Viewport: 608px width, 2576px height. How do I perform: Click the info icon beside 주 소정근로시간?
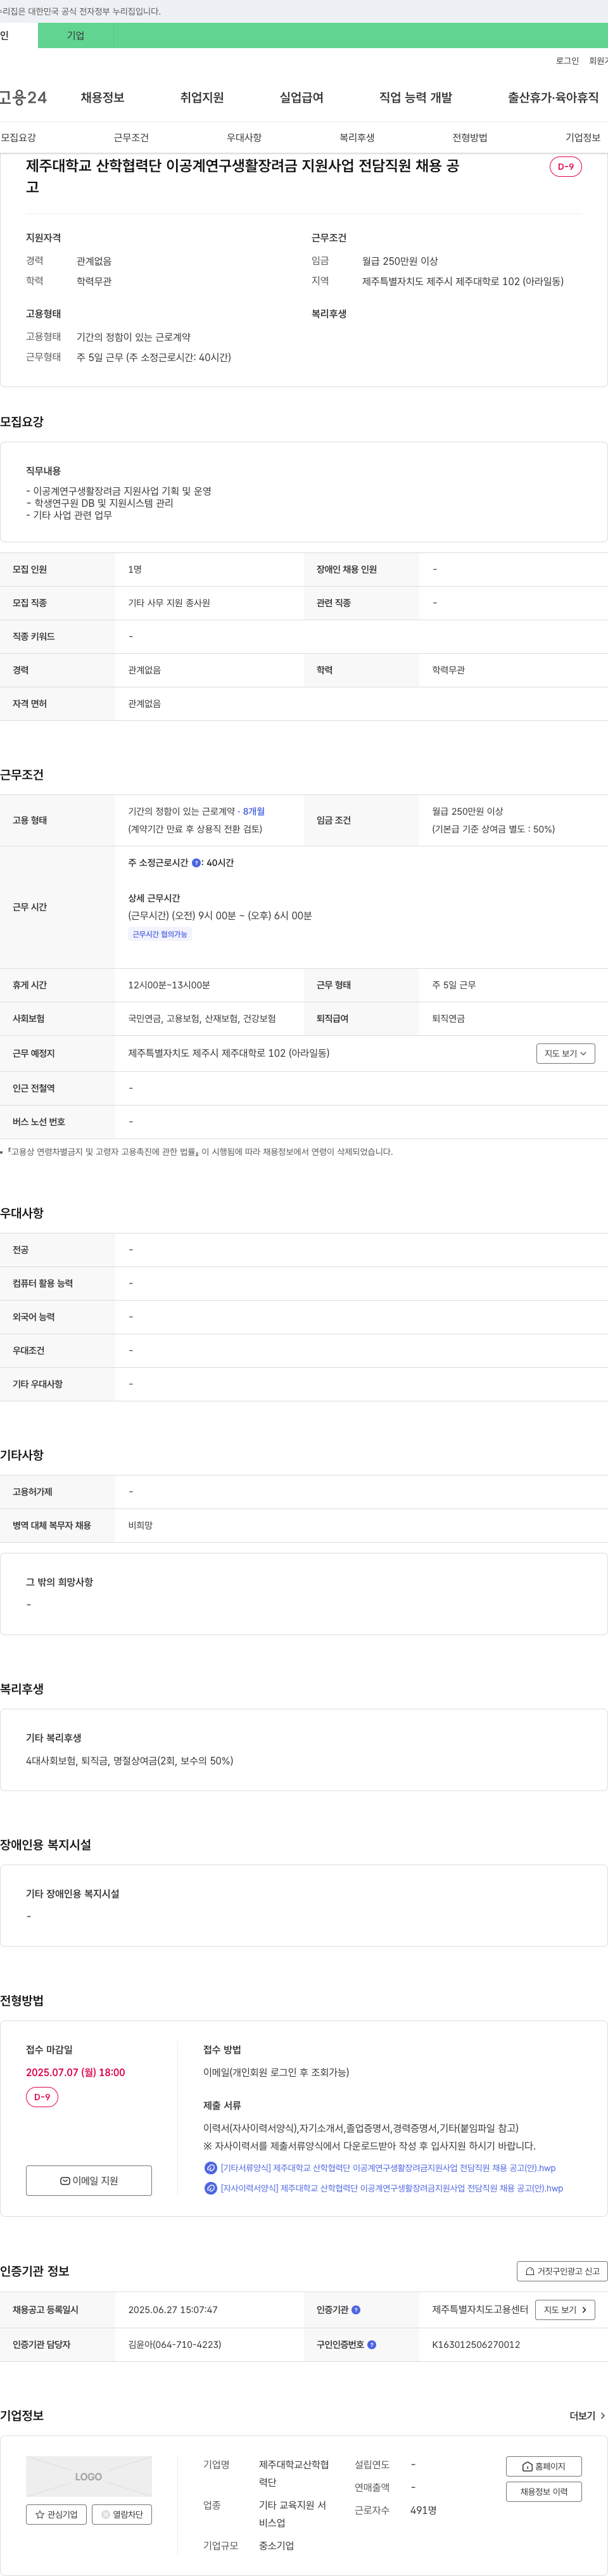[196, 862]
